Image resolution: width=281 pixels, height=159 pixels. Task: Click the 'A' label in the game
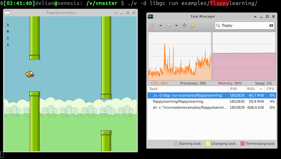click(x=8, y=45)
